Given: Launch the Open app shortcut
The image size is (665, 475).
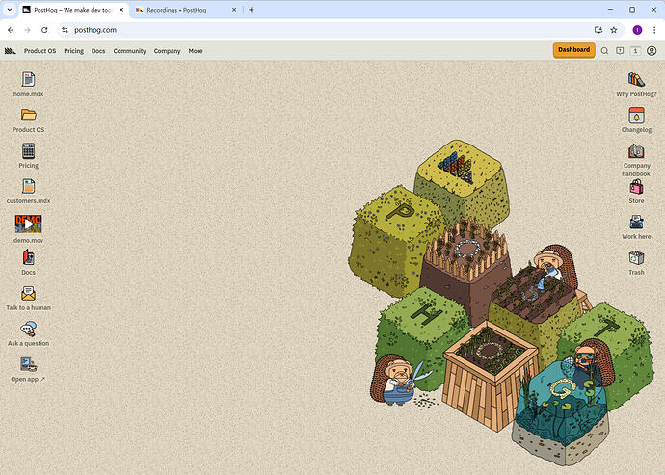Looking at the screenshot, I should (x=28, y=365).
